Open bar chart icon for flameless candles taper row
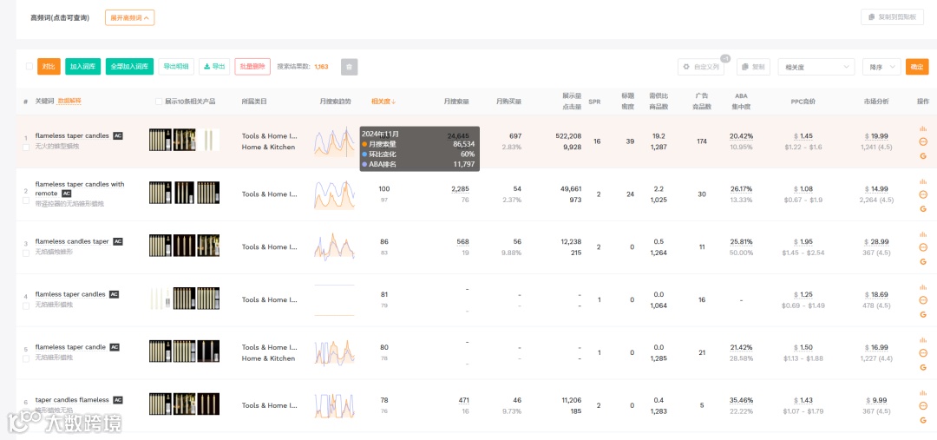Image resolution: width=937 pixels, height=440 pixels. 922,234
